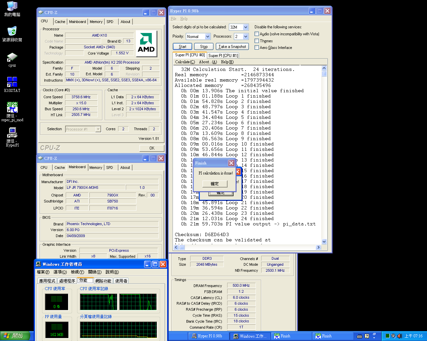Open the digits of pi 32M dropdown
The image size is (427, 341).
tap(246, 27)
